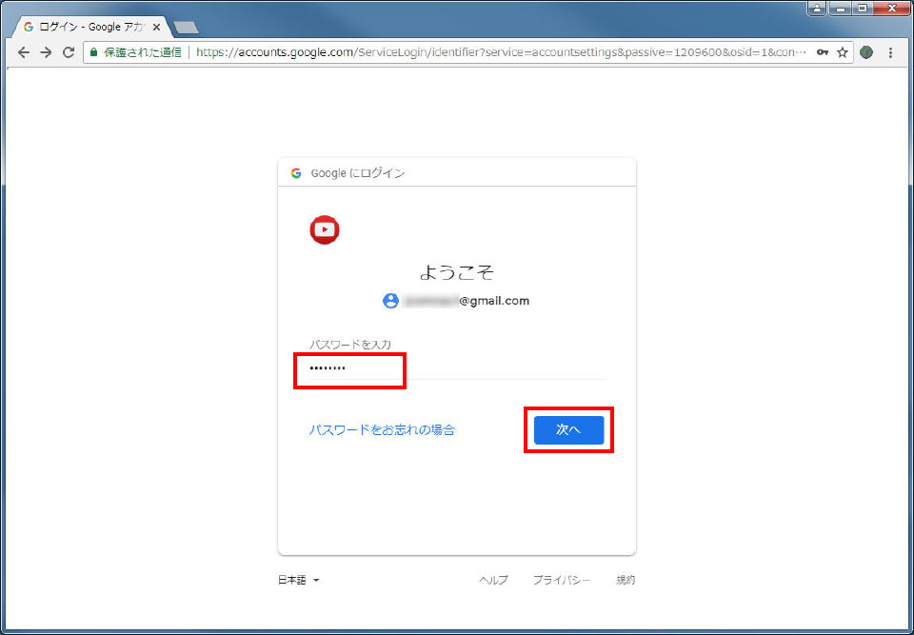
Task: Go forward using the browser forward arrow
Action: pos(46,52)
